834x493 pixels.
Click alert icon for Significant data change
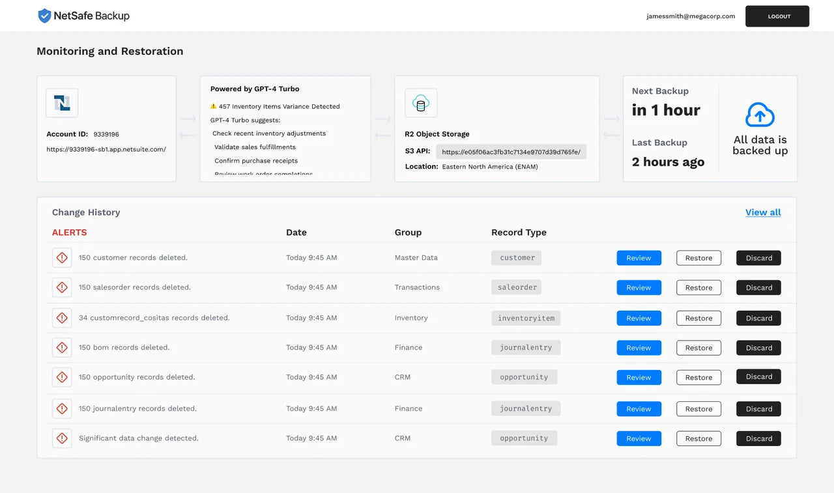(62, 438)
